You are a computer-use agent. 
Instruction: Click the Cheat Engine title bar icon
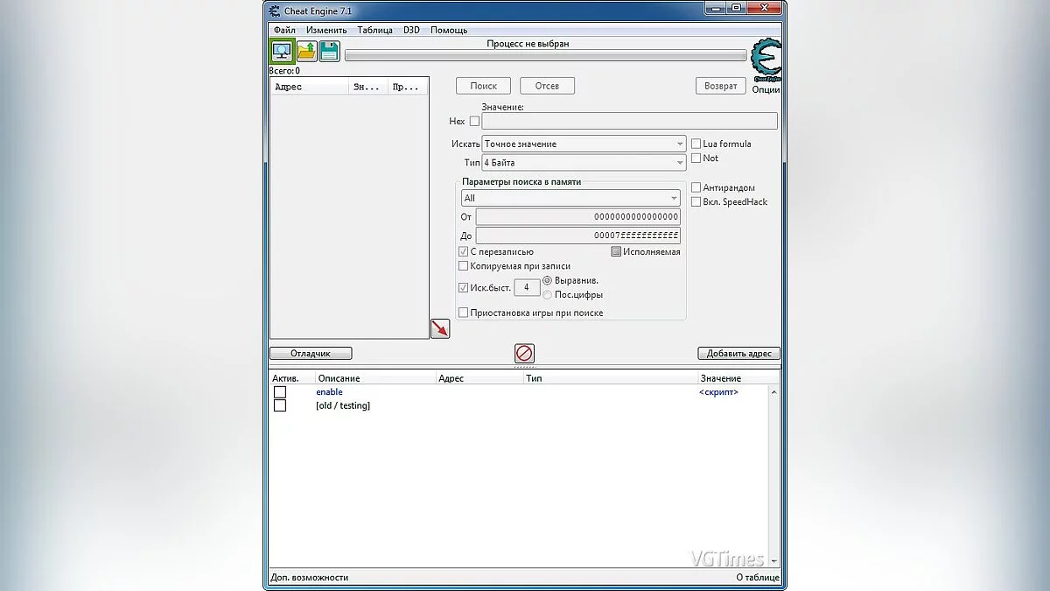[275, 11]
